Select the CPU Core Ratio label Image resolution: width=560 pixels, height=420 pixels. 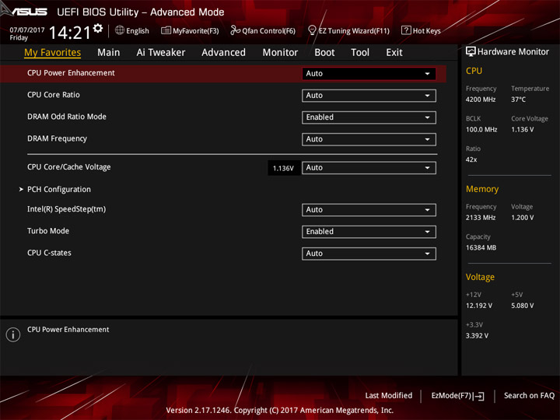click(x=54, y=95)
